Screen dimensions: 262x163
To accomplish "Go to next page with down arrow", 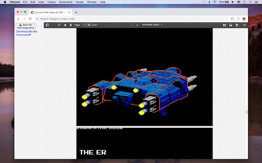I will point(71,25).
